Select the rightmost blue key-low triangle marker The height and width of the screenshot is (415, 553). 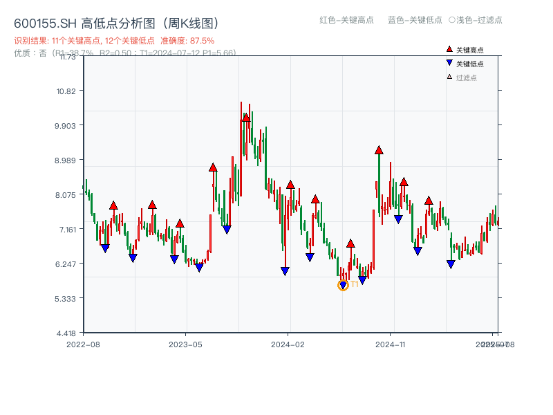[451, 263]
